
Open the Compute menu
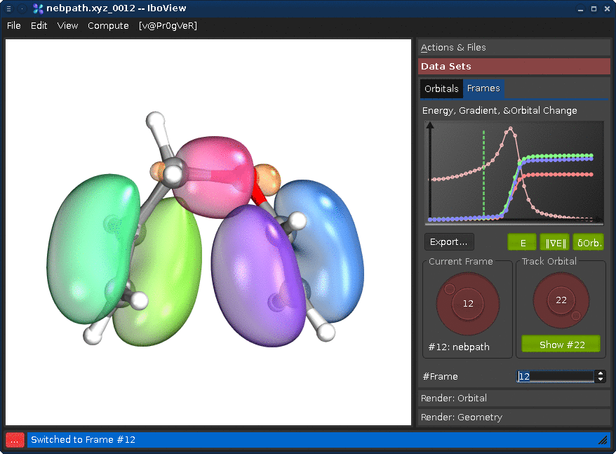point(108,26)
